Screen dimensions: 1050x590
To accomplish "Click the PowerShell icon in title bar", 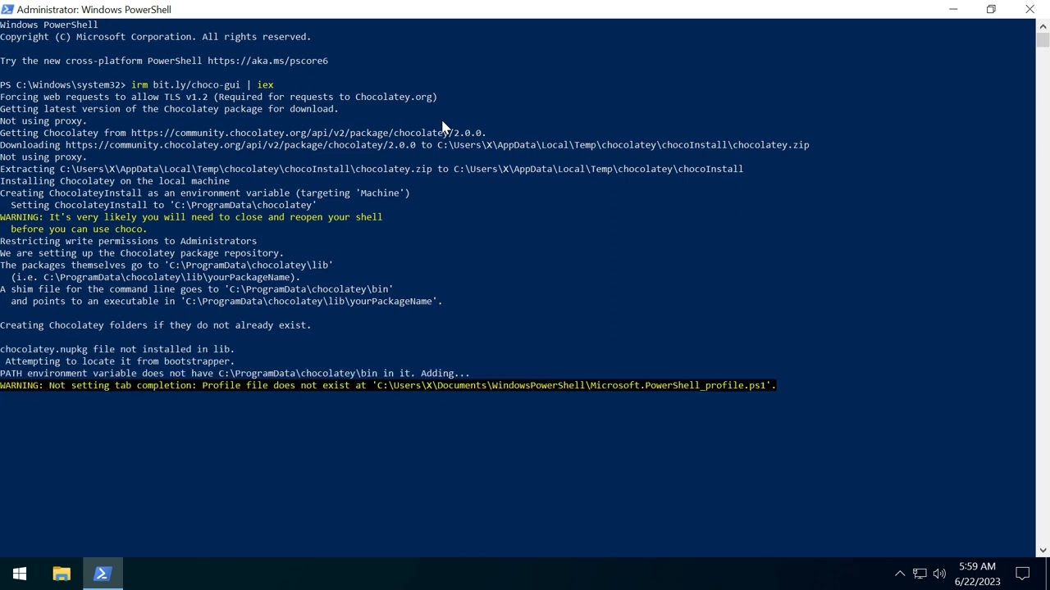I will 7,9.
